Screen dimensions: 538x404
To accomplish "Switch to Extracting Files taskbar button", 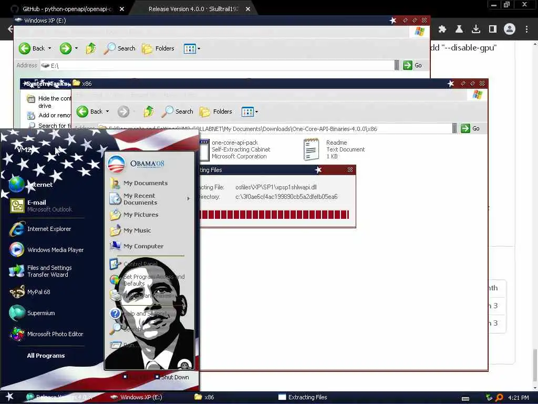I will point(303,397).
